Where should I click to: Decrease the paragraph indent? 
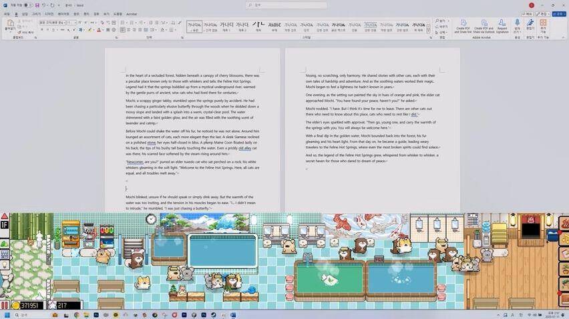coord(150,23)
